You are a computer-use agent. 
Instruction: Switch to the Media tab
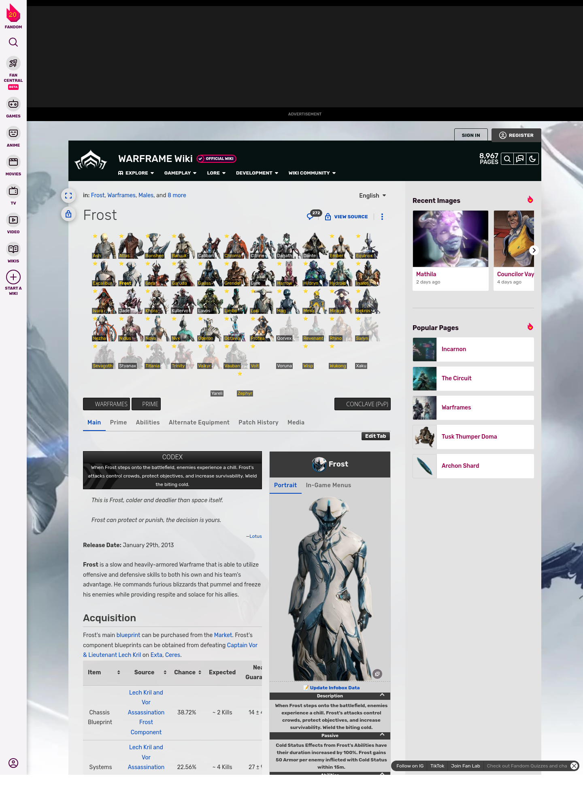pyautogui.click(x=296, y=422)
